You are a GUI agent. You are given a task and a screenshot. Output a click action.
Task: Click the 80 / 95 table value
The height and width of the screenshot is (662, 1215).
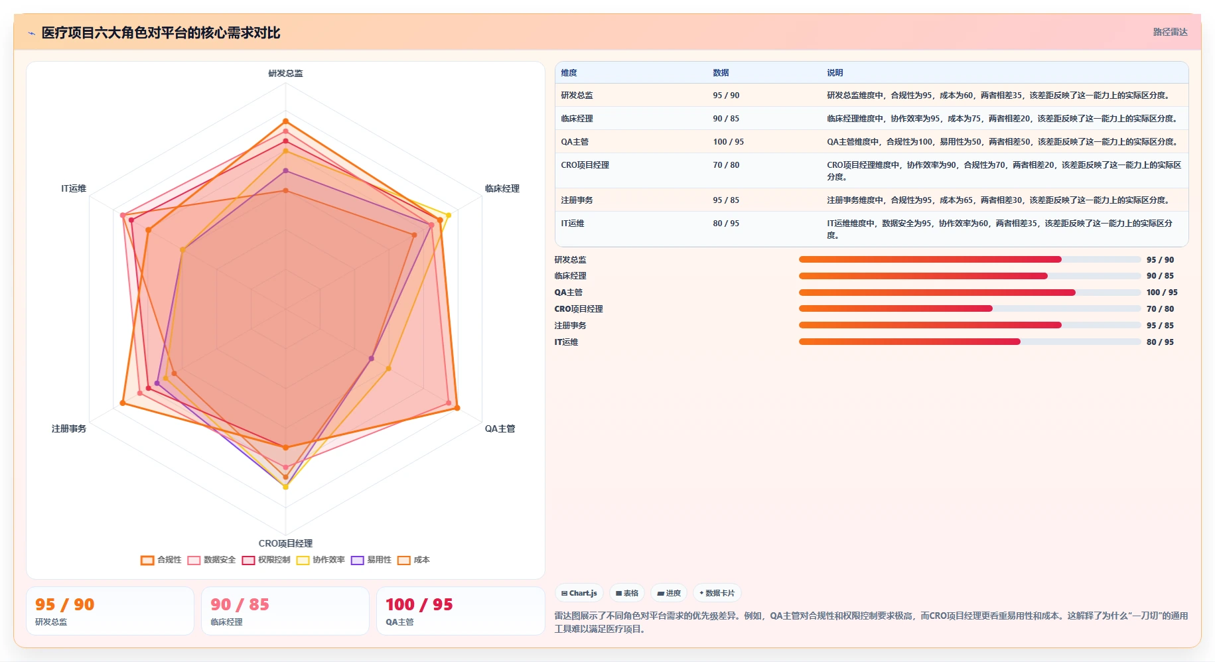(x=726, y=224)
